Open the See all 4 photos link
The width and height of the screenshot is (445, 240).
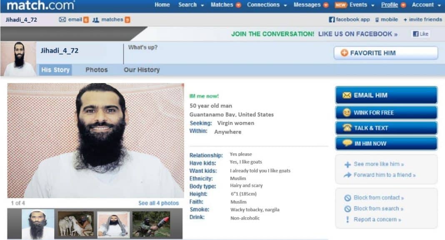[158, 203]
